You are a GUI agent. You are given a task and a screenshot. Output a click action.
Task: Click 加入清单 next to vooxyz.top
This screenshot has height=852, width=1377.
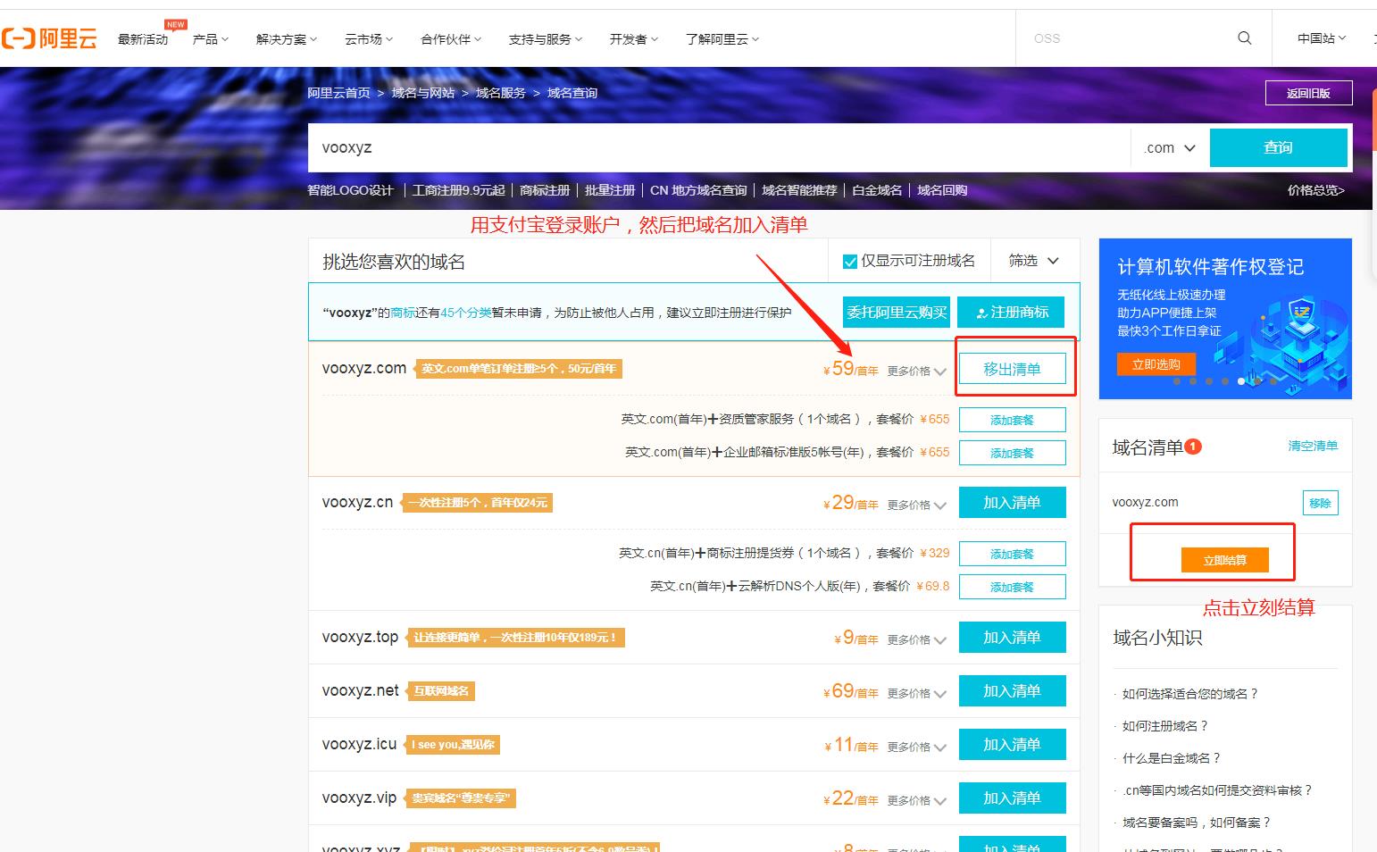pyautogui.click(x=1012, y=637)
